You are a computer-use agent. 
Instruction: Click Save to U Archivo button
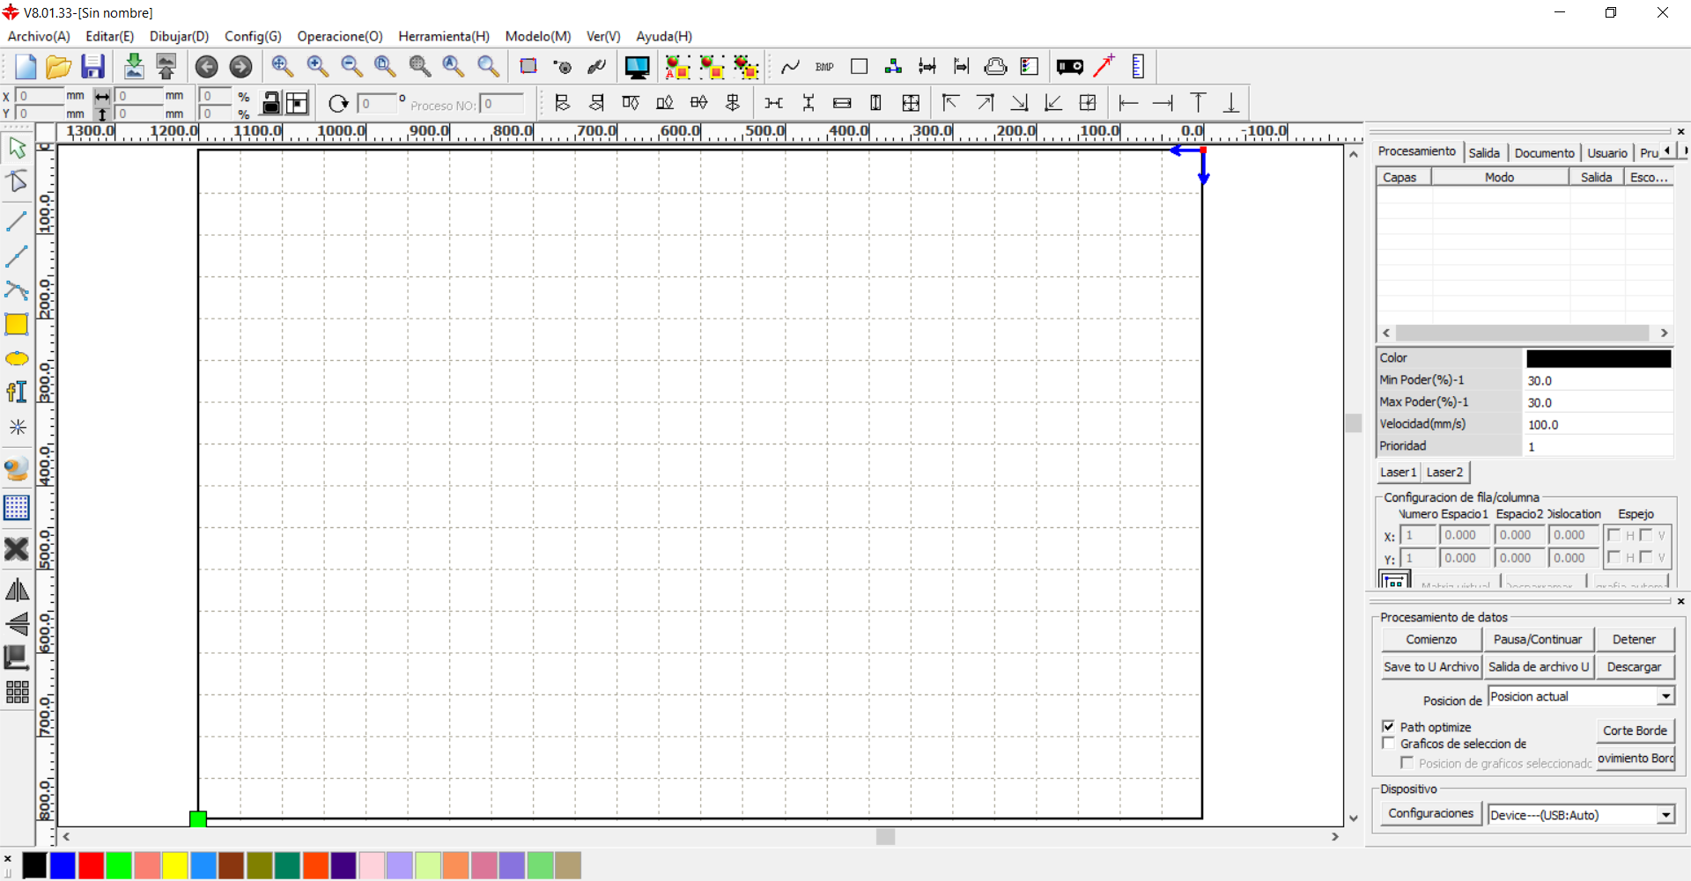tap(1431, 667)
